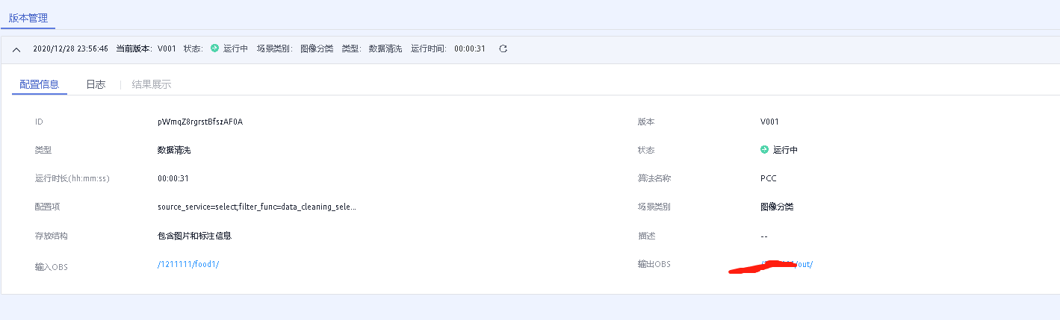This screenshot has height=320, width=1060.
Task: Click the 数据清洗 type value in details
Action: [174, 150]
